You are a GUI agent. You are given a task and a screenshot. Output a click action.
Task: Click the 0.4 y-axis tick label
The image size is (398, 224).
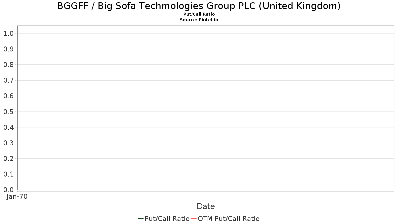tap(8, 127)
